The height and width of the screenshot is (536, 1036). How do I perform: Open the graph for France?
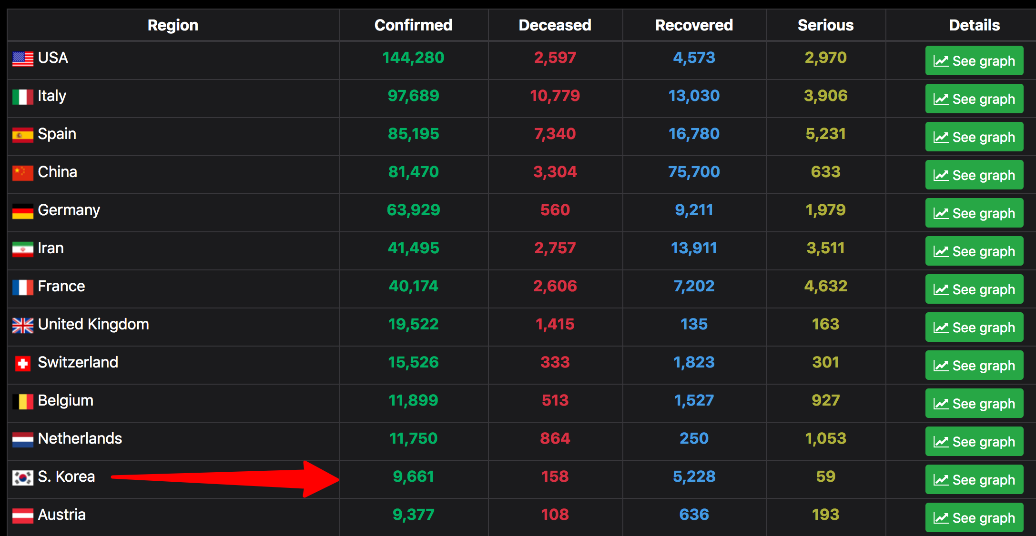click(x=974, y=289)
